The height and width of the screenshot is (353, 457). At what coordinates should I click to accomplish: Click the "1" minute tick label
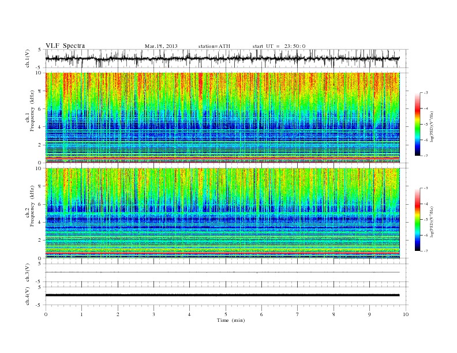coord(81,314)
